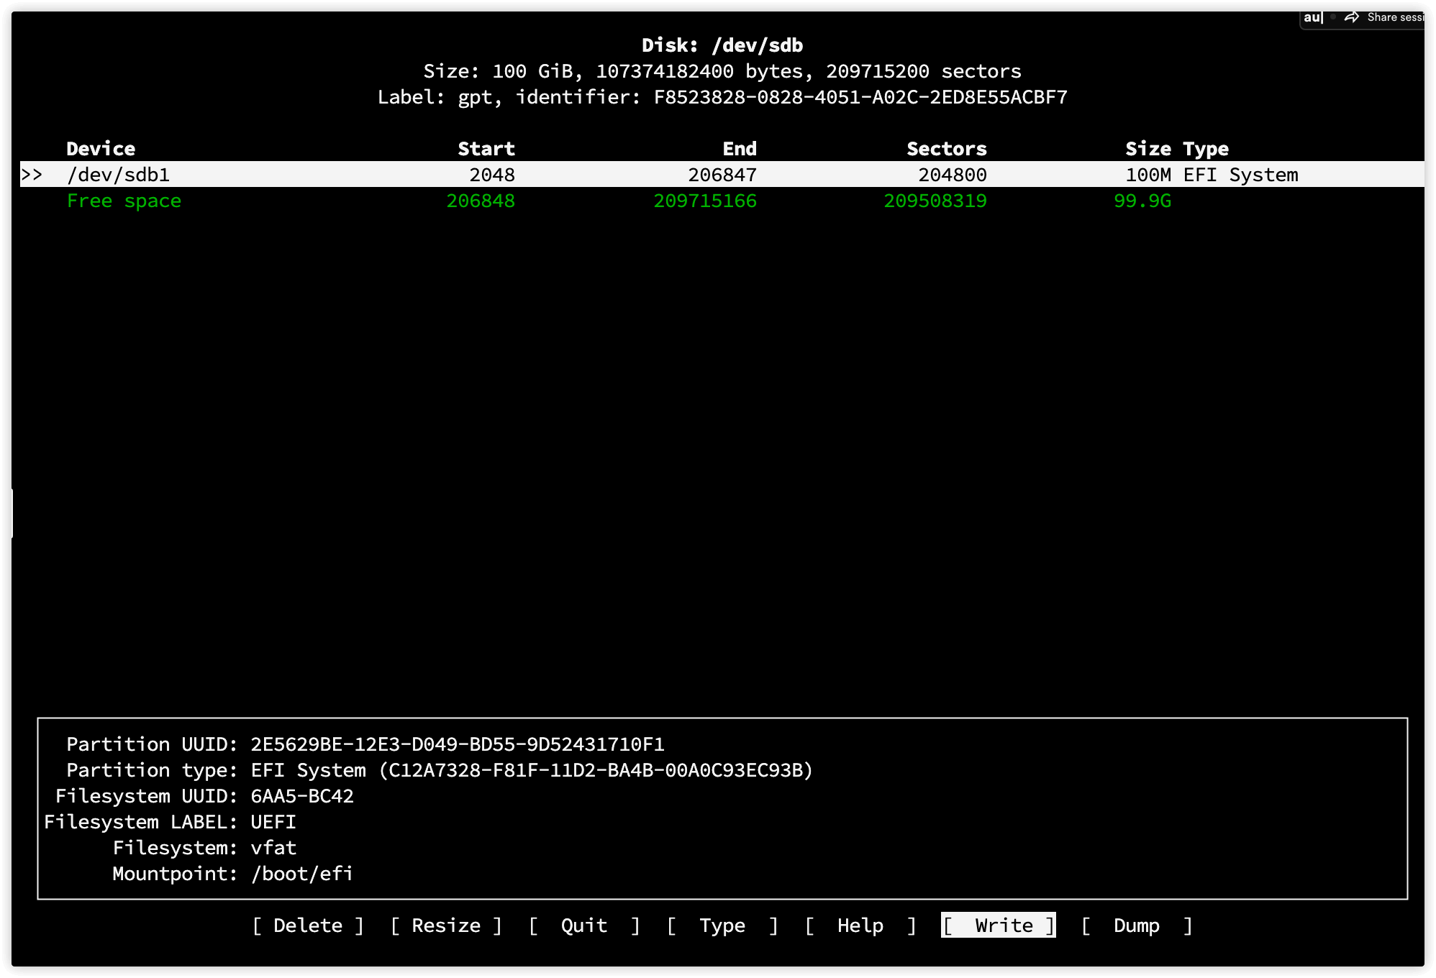This screenshot has height=978, width=1436.
Task: Click the Type column header
Action: [1206, 149]
